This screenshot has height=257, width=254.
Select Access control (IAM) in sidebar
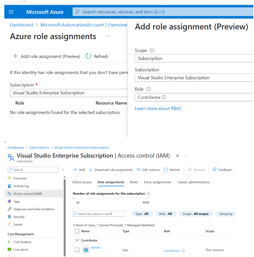tap(33, 194)
